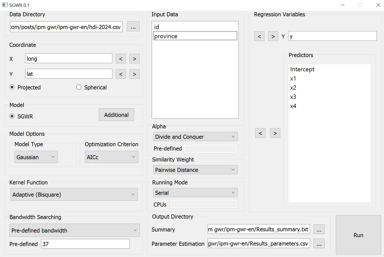The width and height of the screenshot is (384, 257).
Task: Click the Additional model button
Action: tap(116, 115)
